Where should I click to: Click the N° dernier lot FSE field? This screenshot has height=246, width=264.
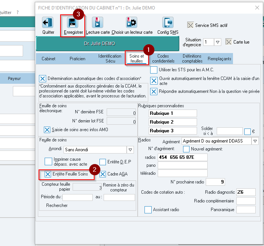121,121
